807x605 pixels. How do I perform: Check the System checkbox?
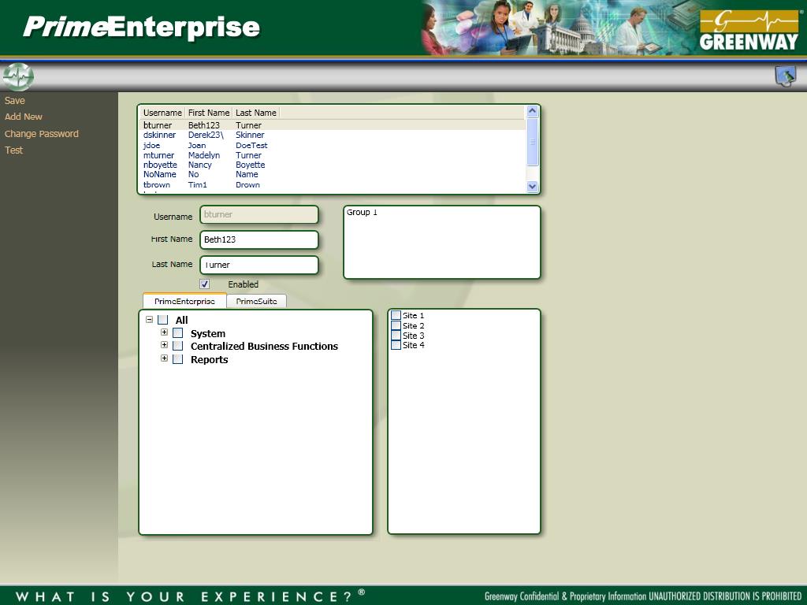177,333
